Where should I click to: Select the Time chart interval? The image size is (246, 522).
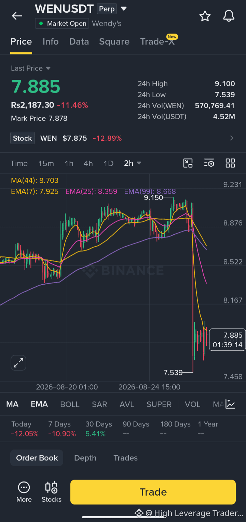coord(19,163)
